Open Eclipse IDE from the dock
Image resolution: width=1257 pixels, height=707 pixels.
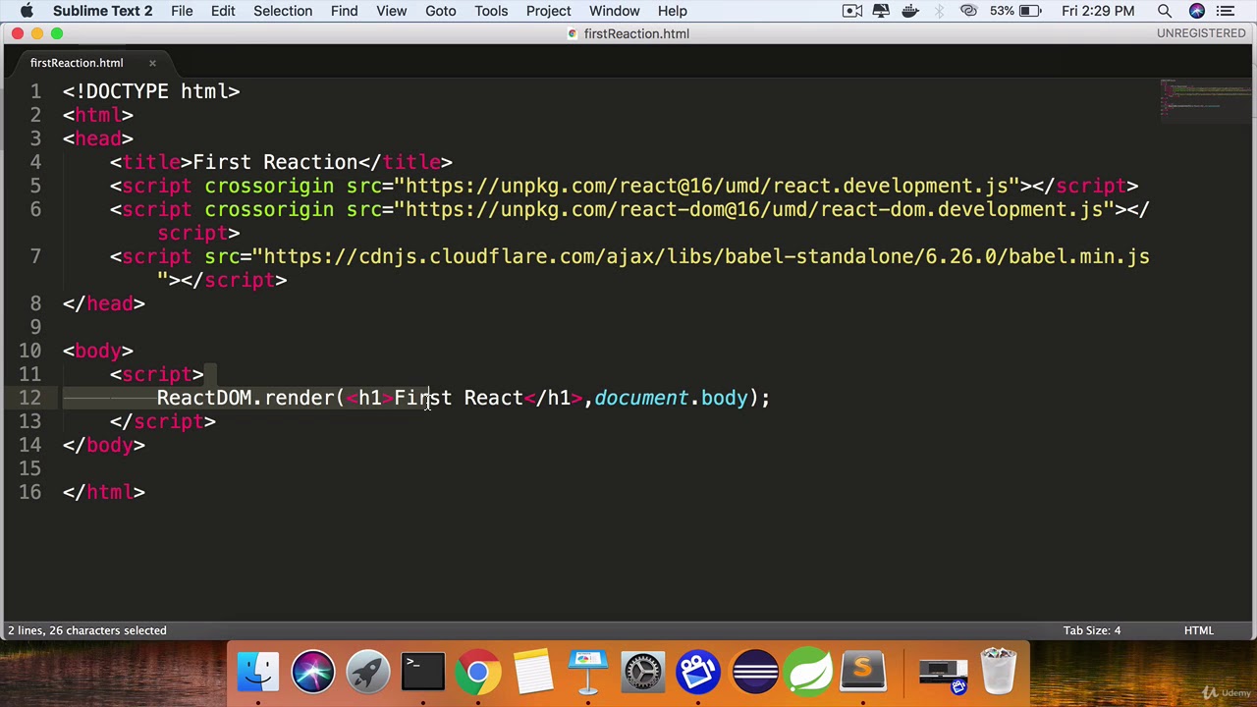(x=754, y=672)
